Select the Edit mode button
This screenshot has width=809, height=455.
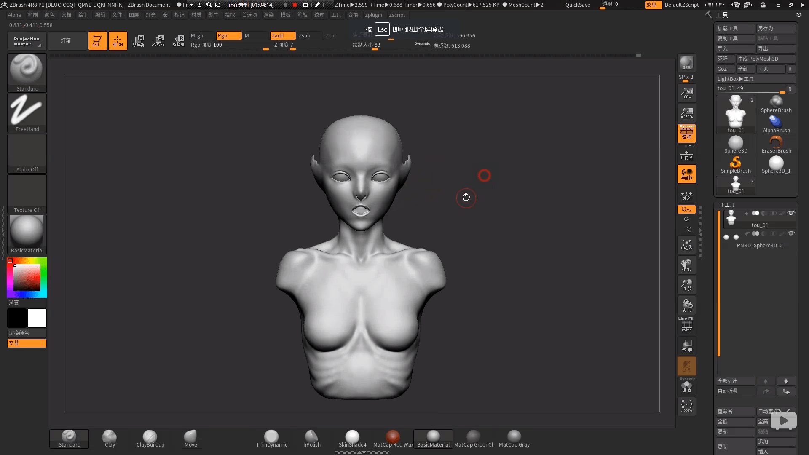[x=97, y=41]
